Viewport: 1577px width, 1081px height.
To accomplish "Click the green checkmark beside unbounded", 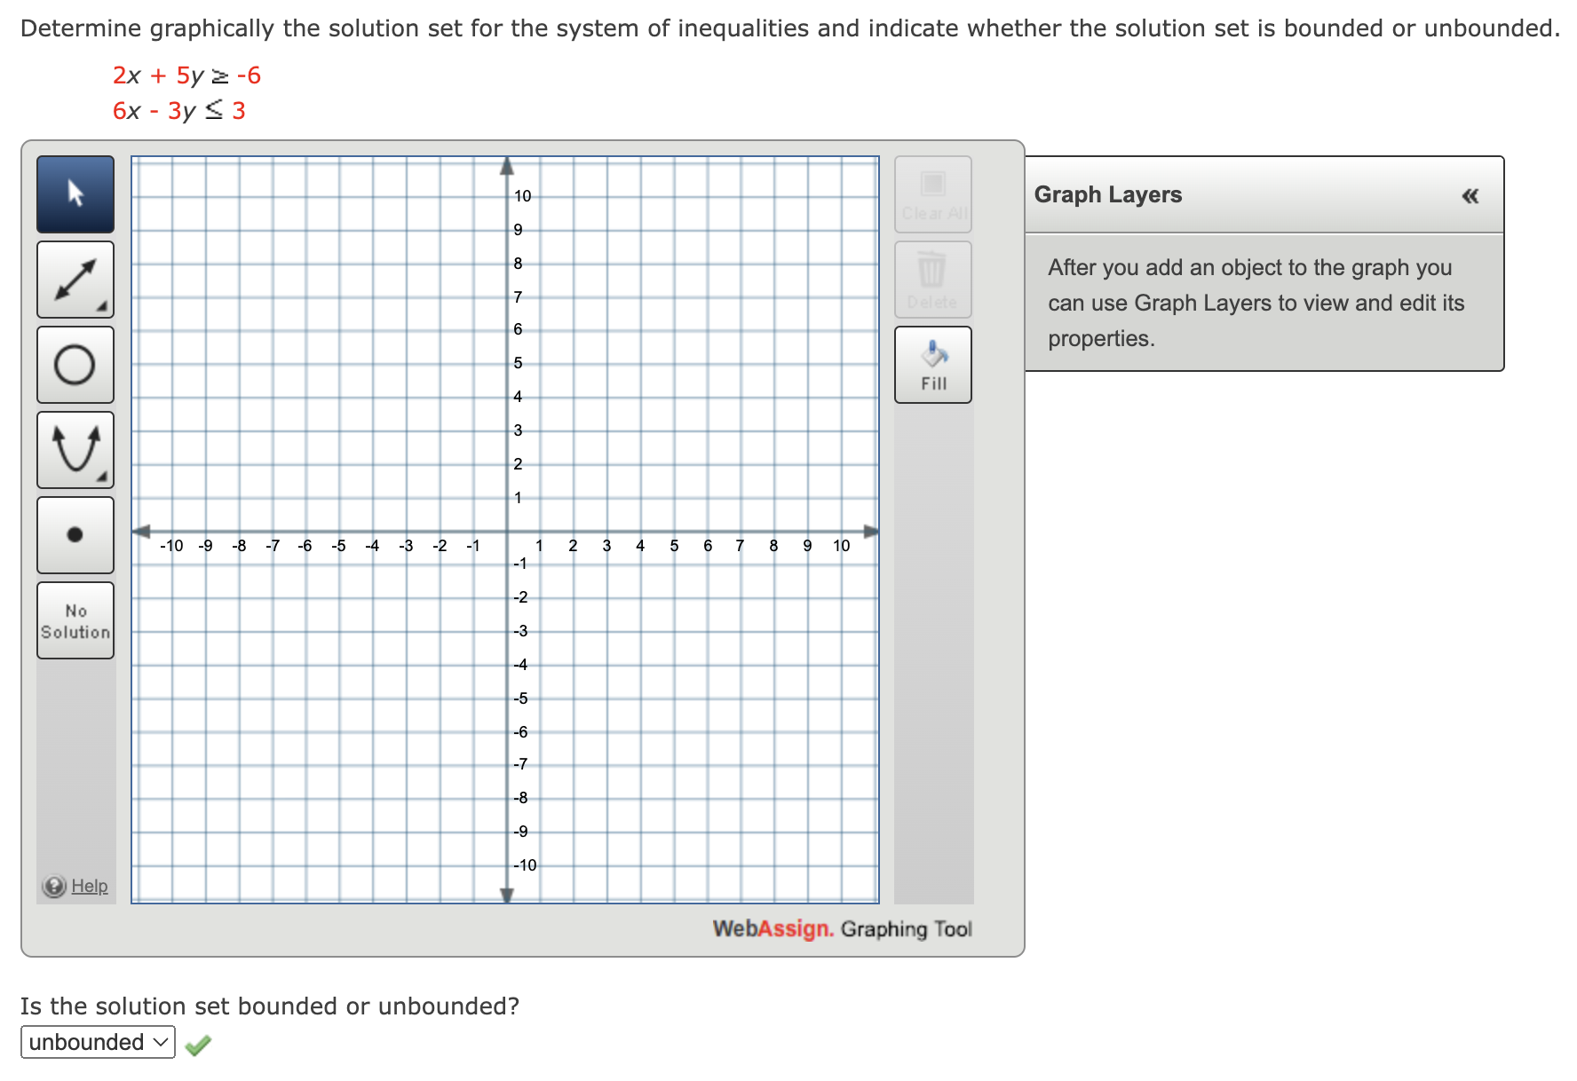I will coord(199,1045).
